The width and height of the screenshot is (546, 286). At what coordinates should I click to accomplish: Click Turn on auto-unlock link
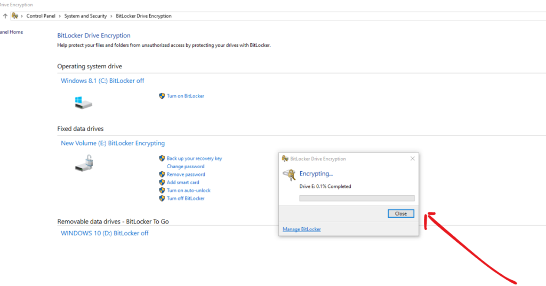pos(188,190)
